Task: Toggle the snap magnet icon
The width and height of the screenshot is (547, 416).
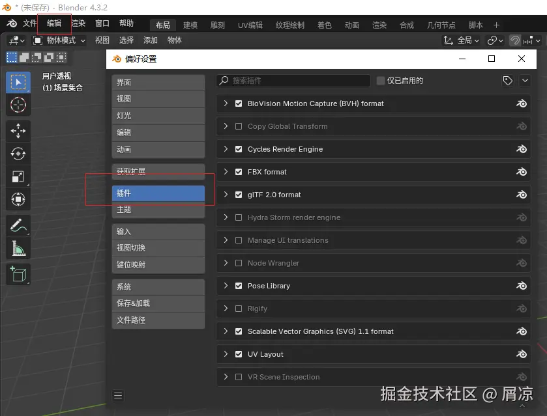Action: pyautogui.click(x=515, y=40)
